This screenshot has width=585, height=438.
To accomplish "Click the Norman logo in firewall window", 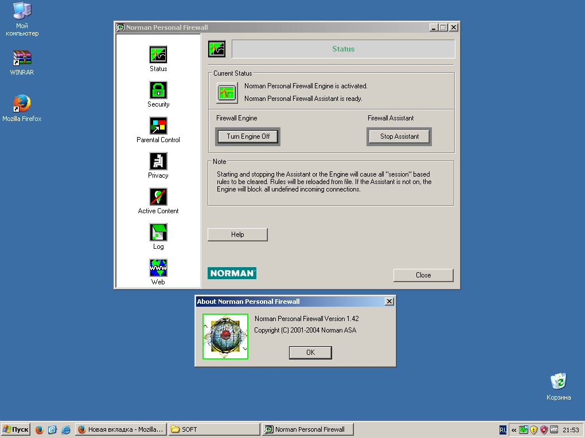I will (x=232, y=273).
